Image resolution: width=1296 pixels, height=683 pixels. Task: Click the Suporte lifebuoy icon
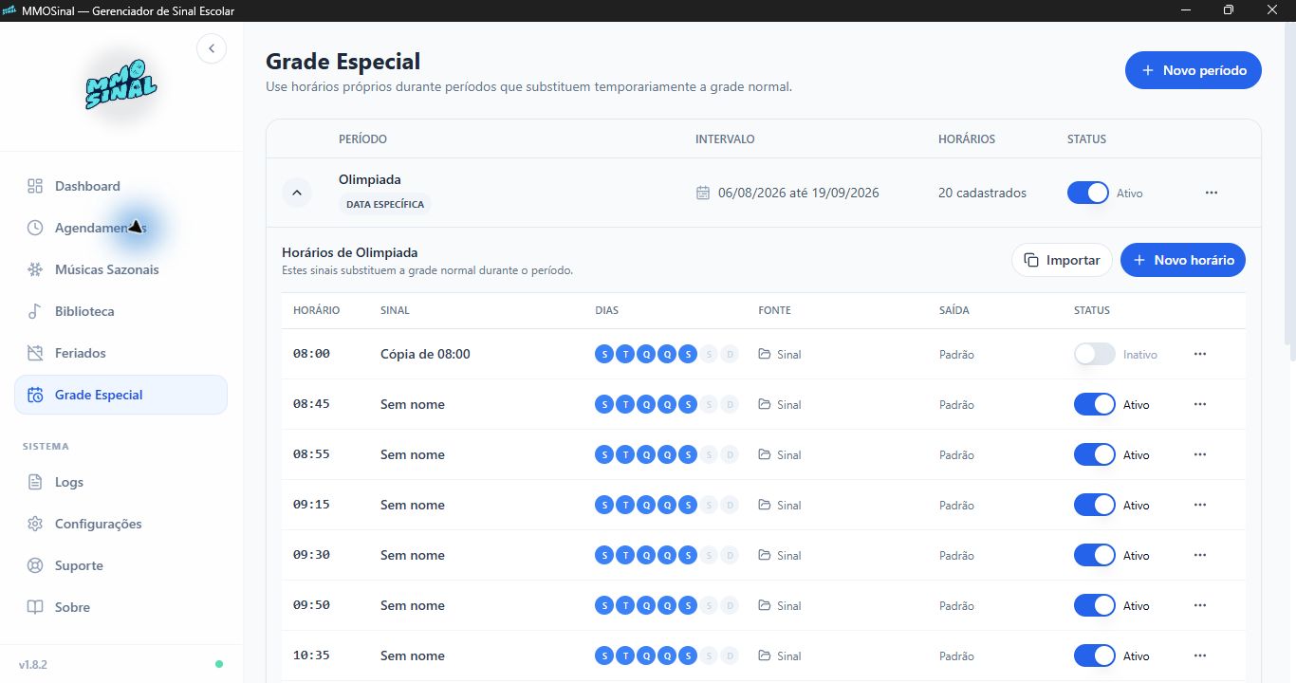pos(35,565)
